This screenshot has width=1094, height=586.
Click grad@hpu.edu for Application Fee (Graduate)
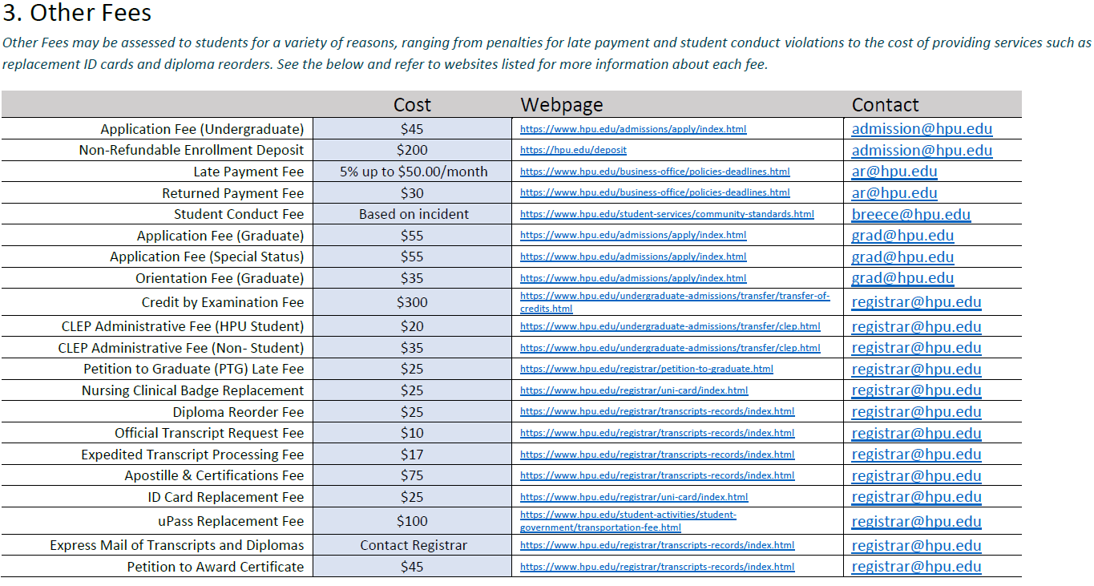(902, 236)
